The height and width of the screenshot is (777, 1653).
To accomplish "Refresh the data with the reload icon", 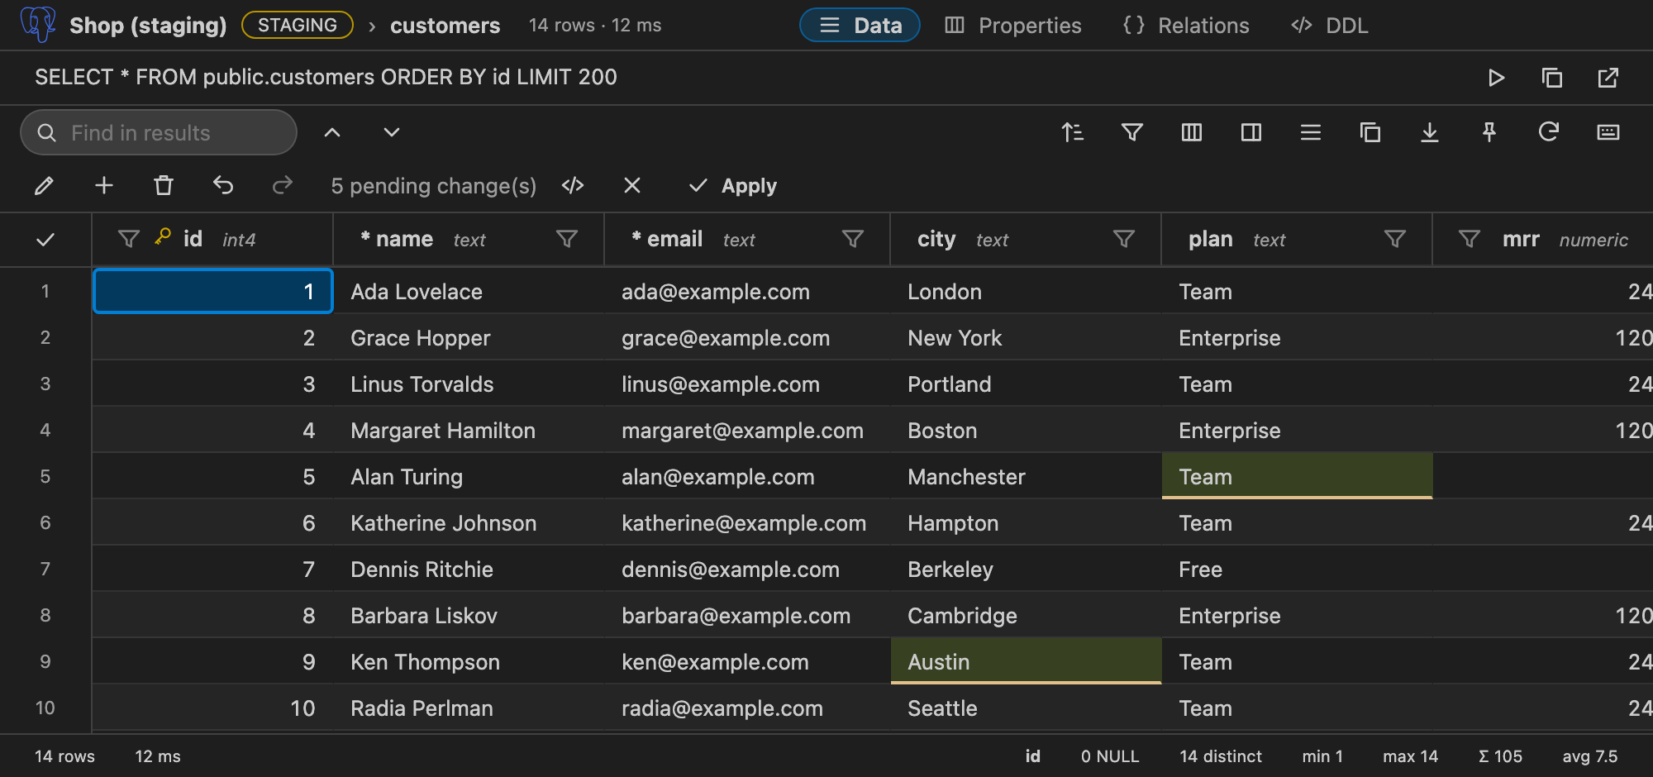I will pyautogui.click(x=1549, y=132).
